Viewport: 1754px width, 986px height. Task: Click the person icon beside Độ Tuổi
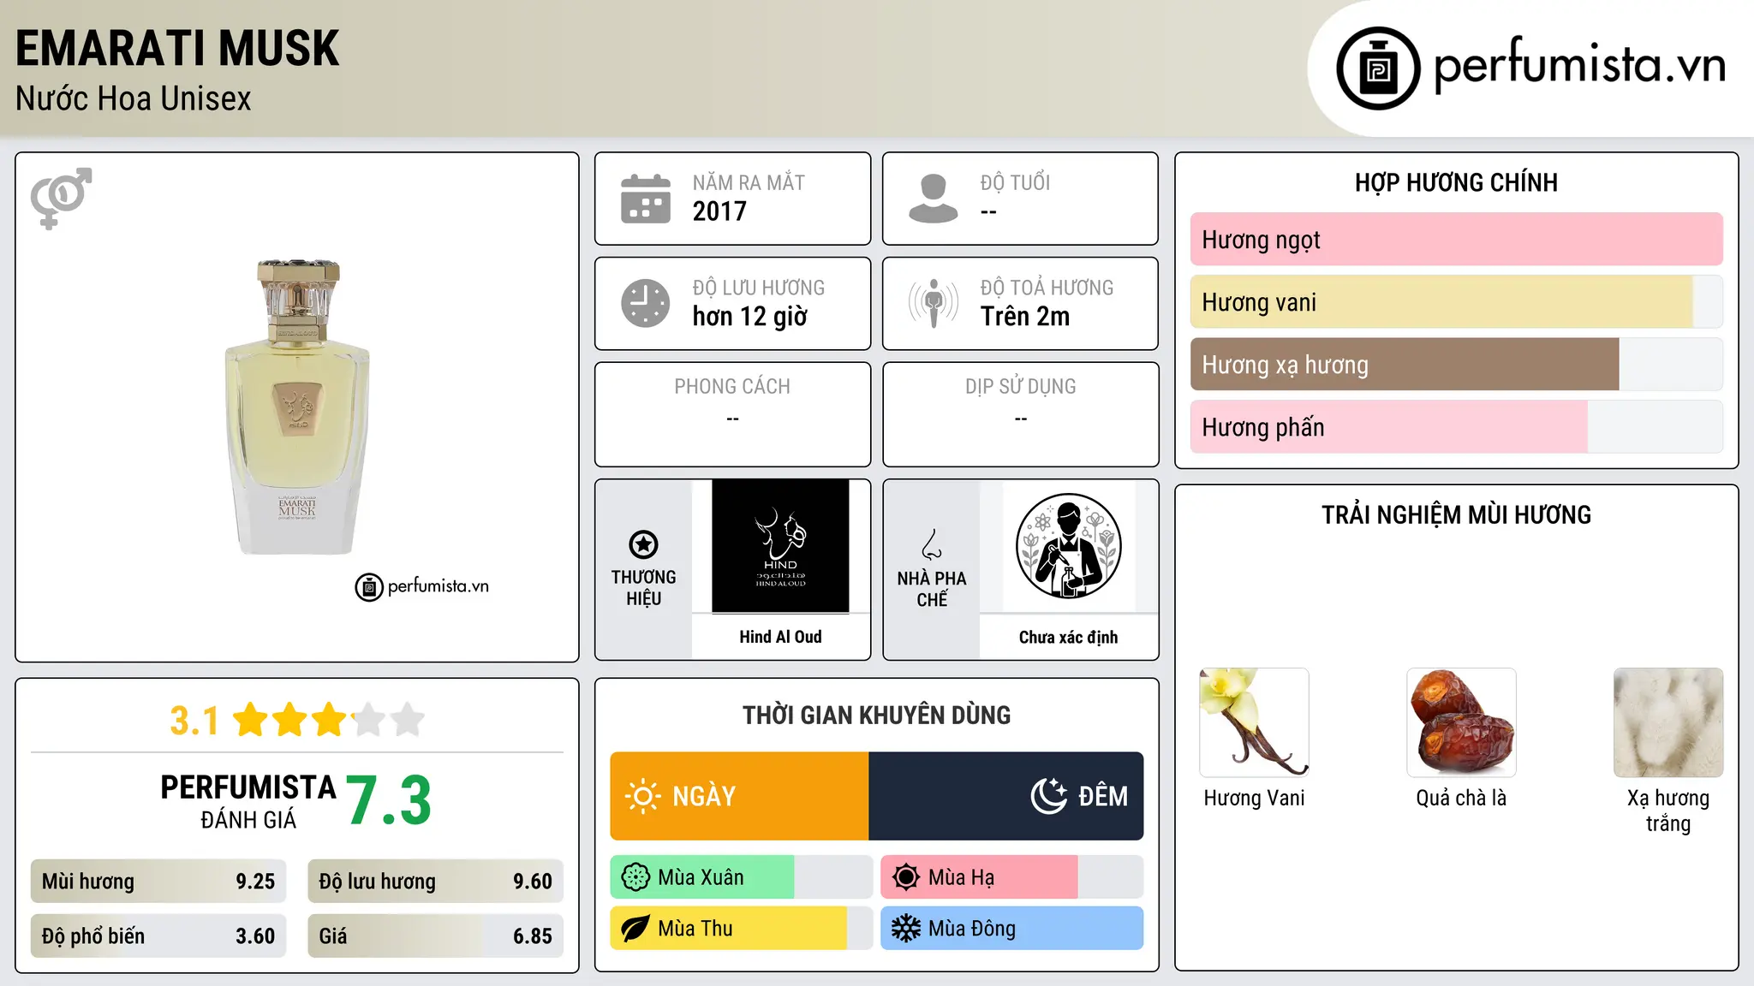tap(934, 199)
